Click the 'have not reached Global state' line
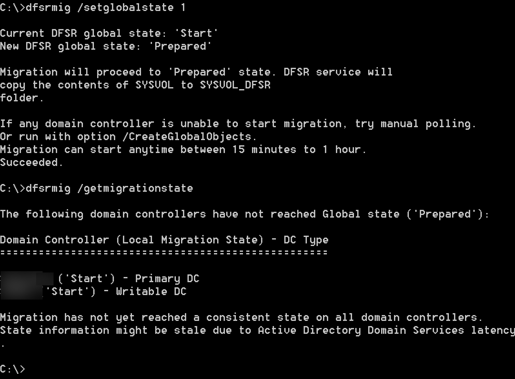Screen dimensions: 515x379 pos(245,214)
